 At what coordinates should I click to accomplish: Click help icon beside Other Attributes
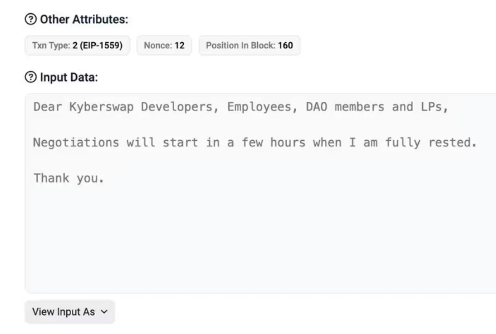pyautogui.click(x=29, y=20)
